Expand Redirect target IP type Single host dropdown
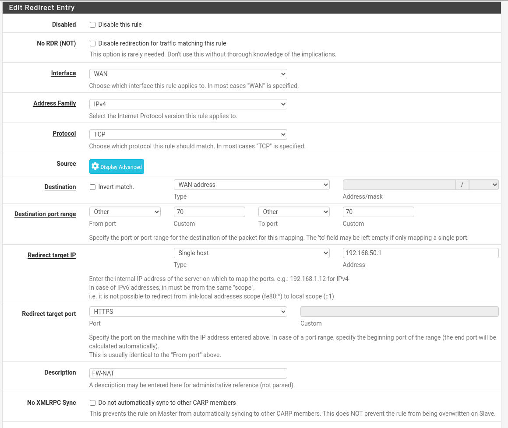 (x=251, y=253)
